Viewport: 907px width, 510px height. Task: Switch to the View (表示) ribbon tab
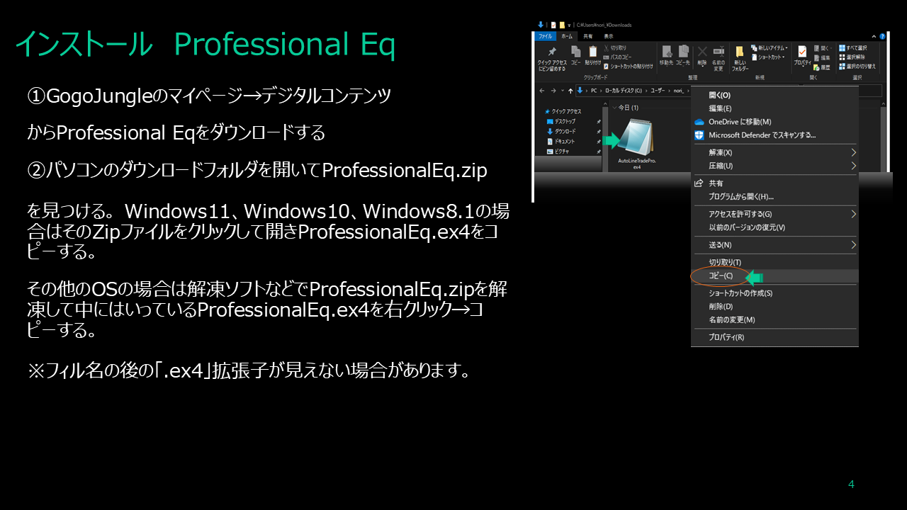pyautogui.click(x=609, y=36)
